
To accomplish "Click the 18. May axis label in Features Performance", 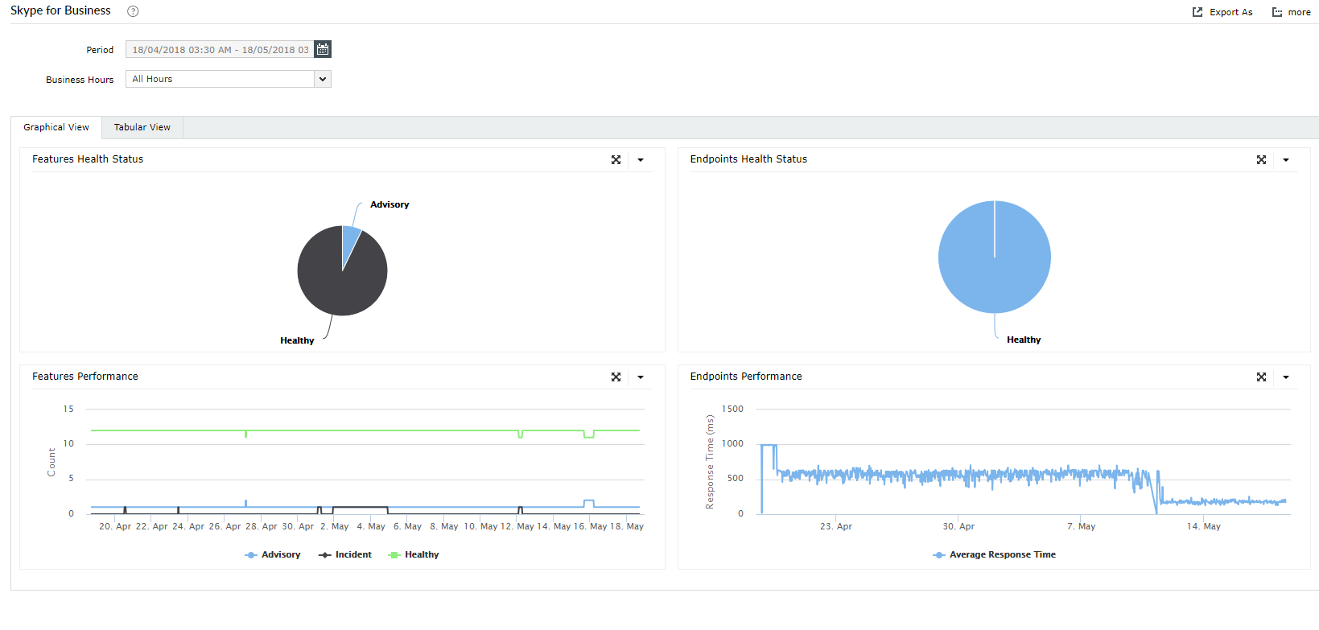I will [x=627, y=526].
